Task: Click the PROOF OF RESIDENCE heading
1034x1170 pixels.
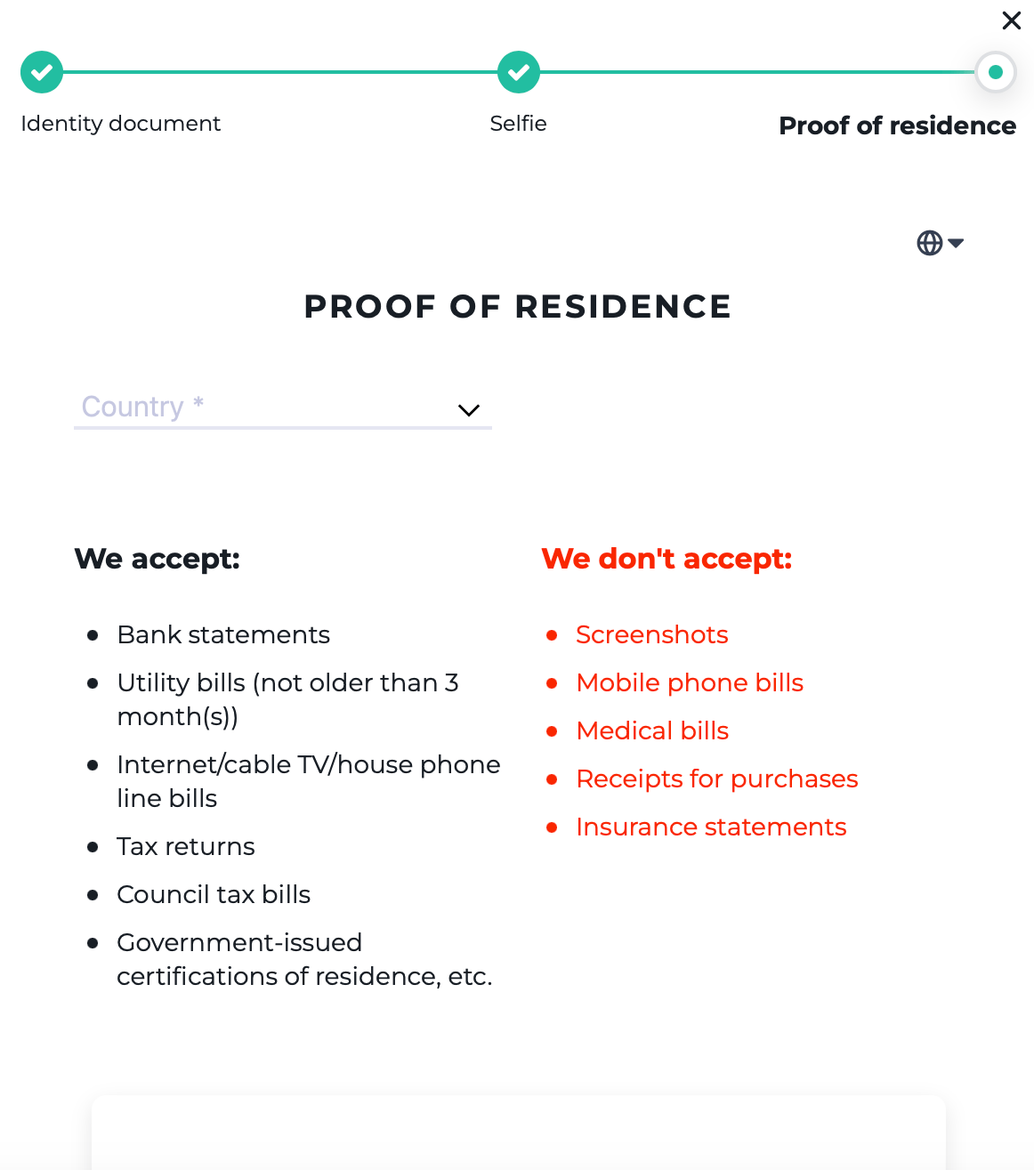Action: point(517,307)
